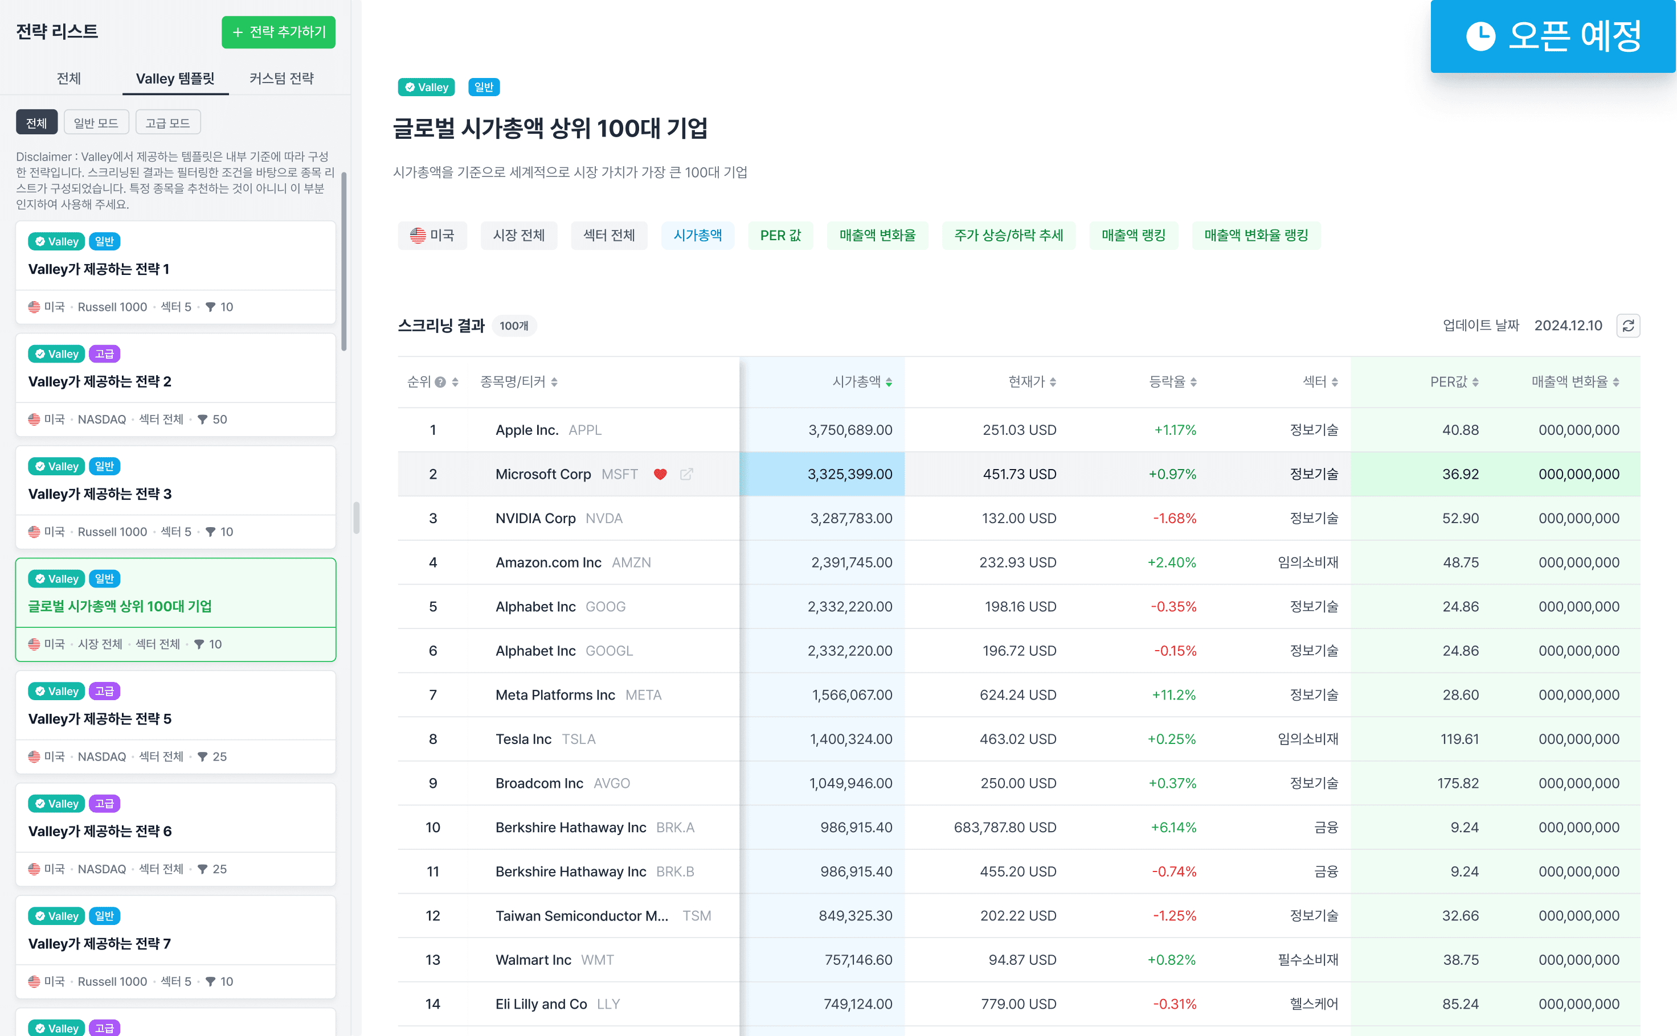Select the Valley가 제공하는 전략 5 strategy card
1677x1036 pixels.
[175, 718]
